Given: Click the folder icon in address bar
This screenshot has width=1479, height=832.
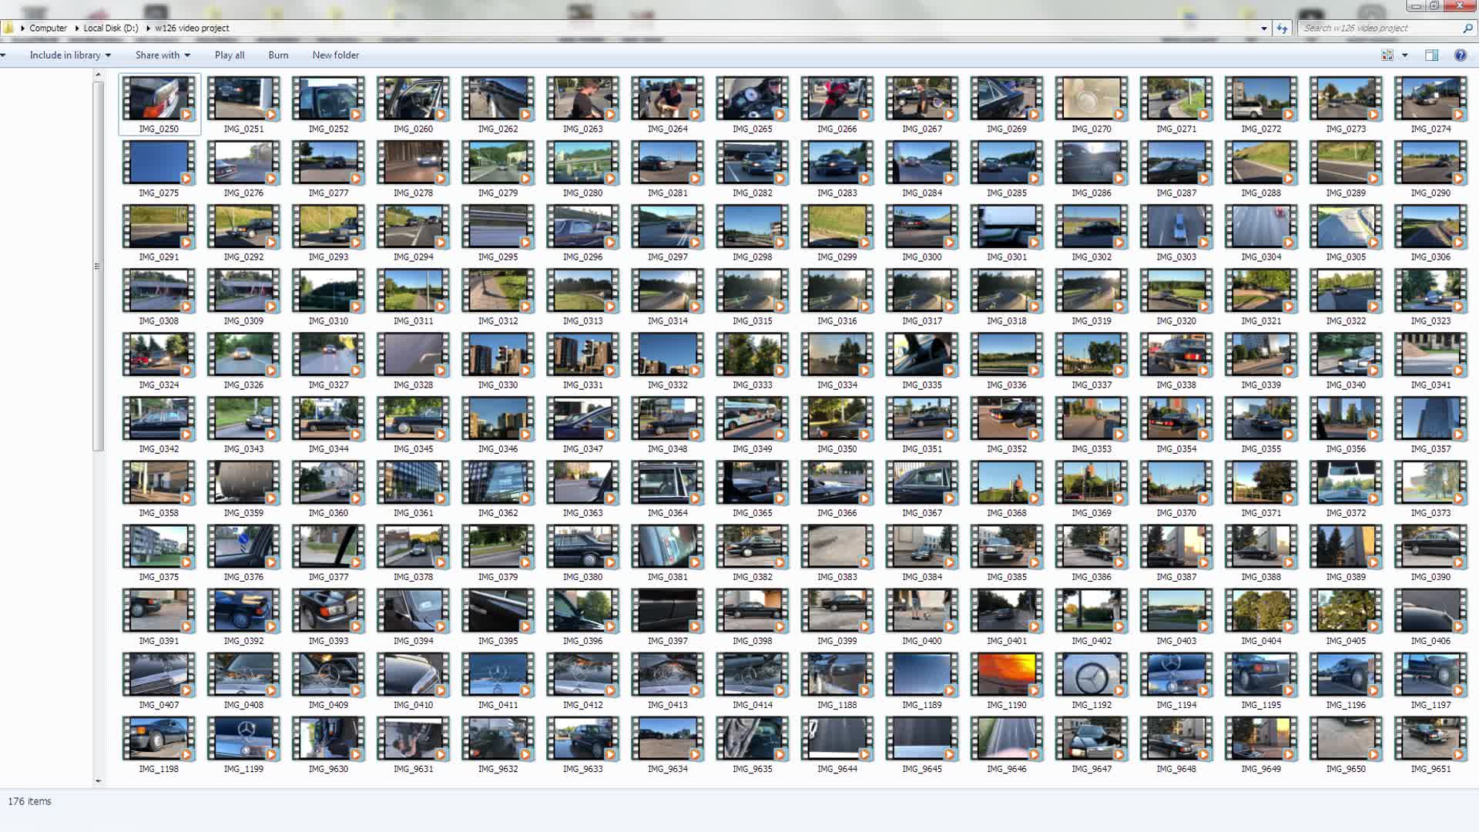Looking at the screenshot, I should (8, 28).
